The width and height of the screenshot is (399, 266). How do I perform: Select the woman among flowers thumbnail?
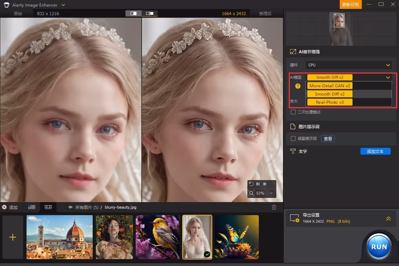[x=114, y=237]
